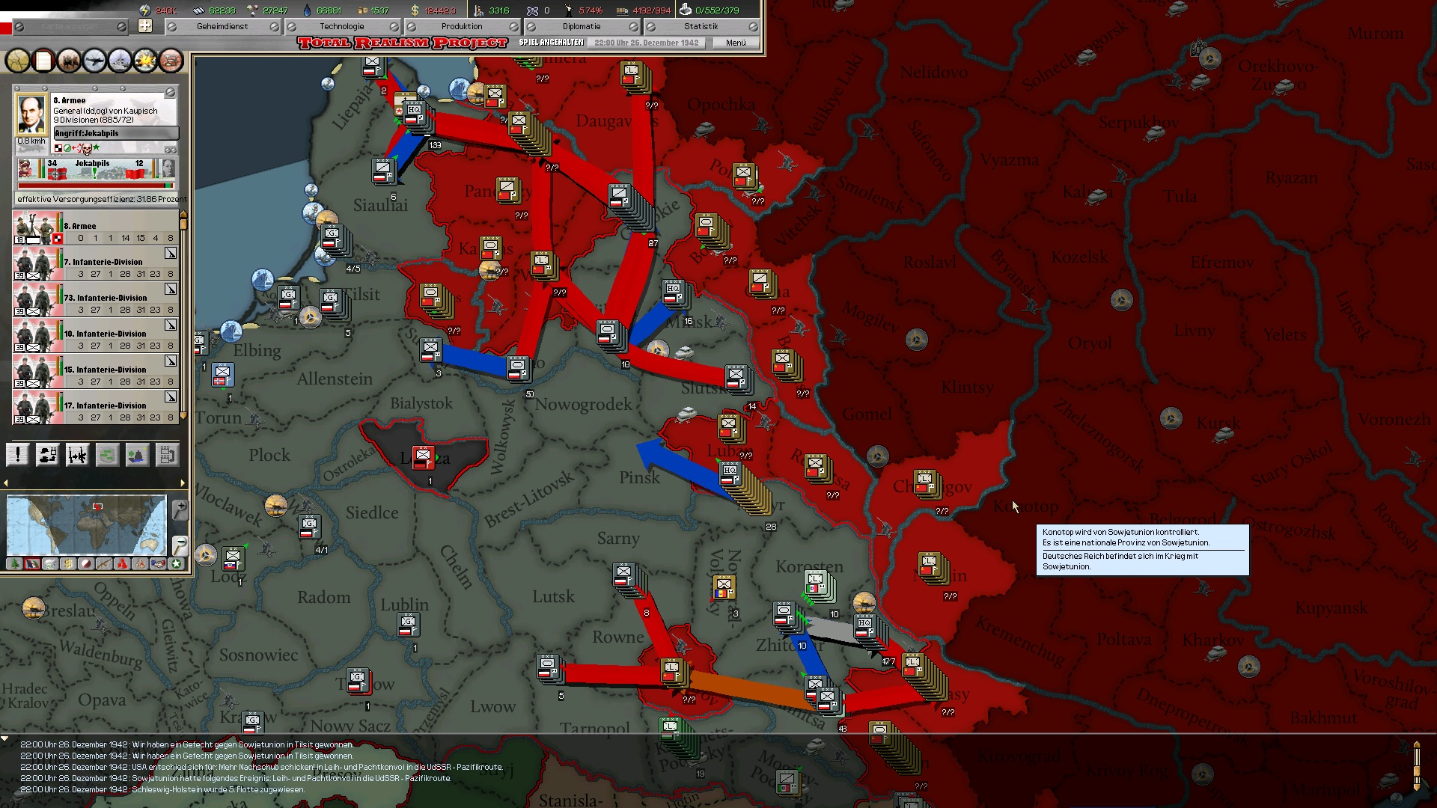Open the Diplomatie menu
Image resolution: width=1437 pixels, height=808 pixels.
pos(582,26)
